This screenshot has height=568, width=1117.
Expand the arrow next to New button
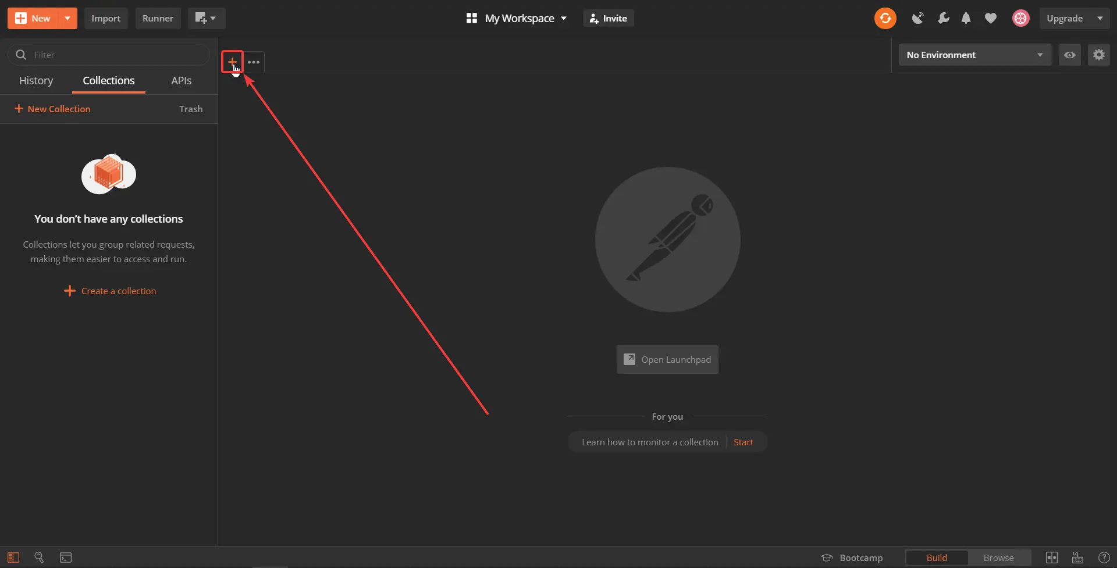[x=67, y=18]
